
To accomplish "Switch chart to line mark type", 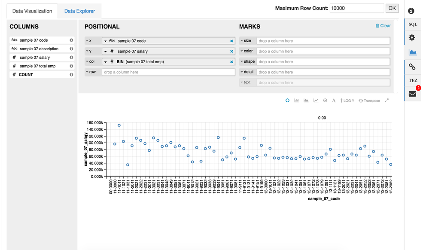I will pos(316,101).
